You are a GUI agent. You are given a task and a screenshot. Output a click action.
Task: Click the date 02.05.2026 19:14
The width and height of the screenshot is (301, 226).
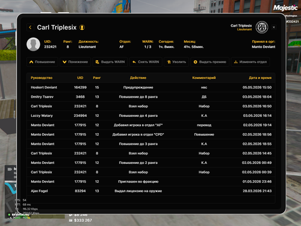[257, 125]
